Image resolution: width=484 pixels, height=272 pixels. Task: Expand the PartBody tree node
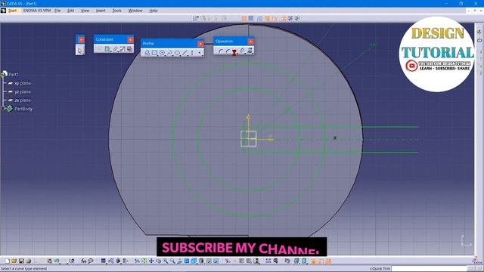click(x=3, y=108)
